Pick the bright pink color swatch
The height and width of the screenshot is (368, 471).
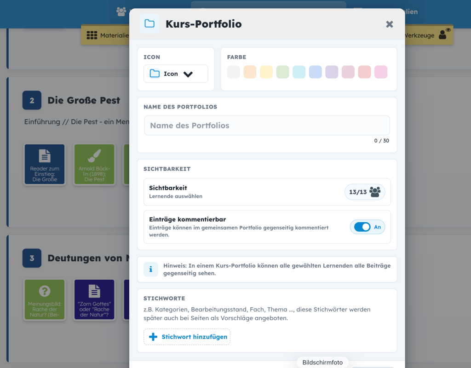(381, 72)
